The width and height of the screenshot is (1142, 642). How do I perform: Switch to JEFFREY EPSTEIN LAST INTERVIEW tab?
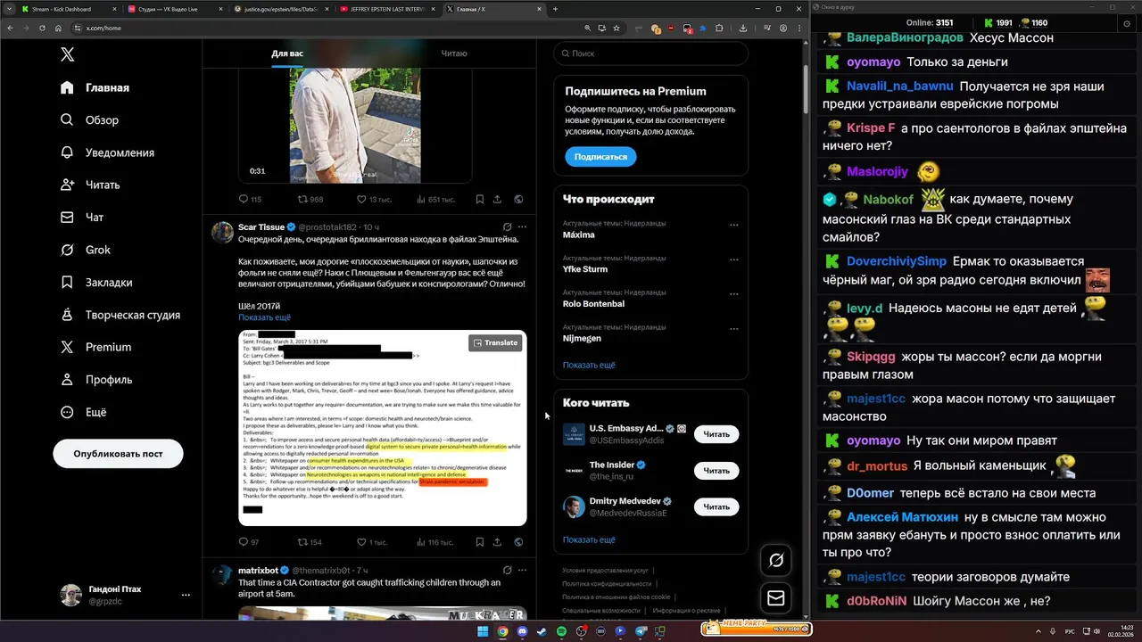[x=386, y=9]
